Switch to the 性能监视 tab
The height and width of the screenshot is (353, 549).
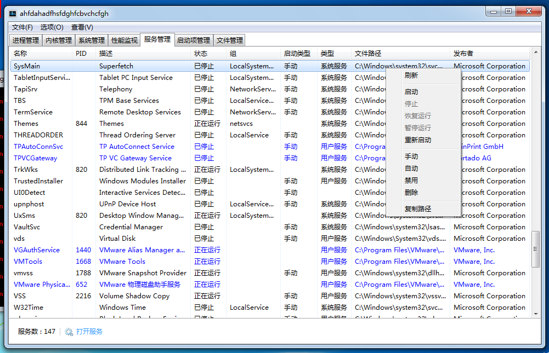click(124, 40)
